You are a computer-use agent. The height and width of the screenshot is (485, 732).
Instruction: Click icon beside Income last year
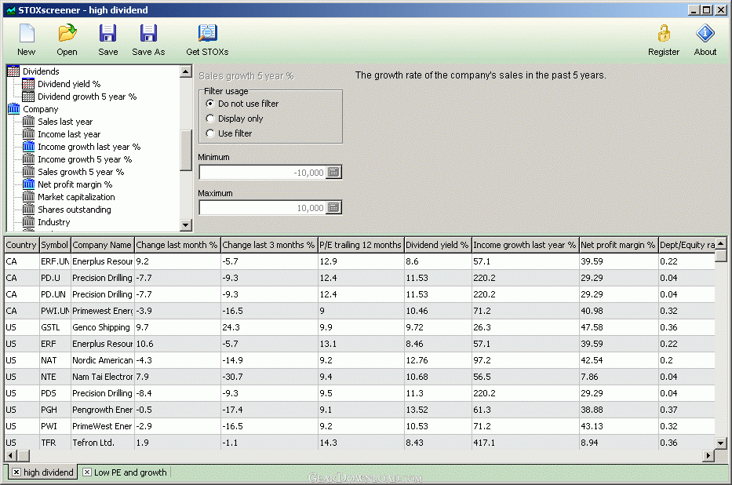28,134
